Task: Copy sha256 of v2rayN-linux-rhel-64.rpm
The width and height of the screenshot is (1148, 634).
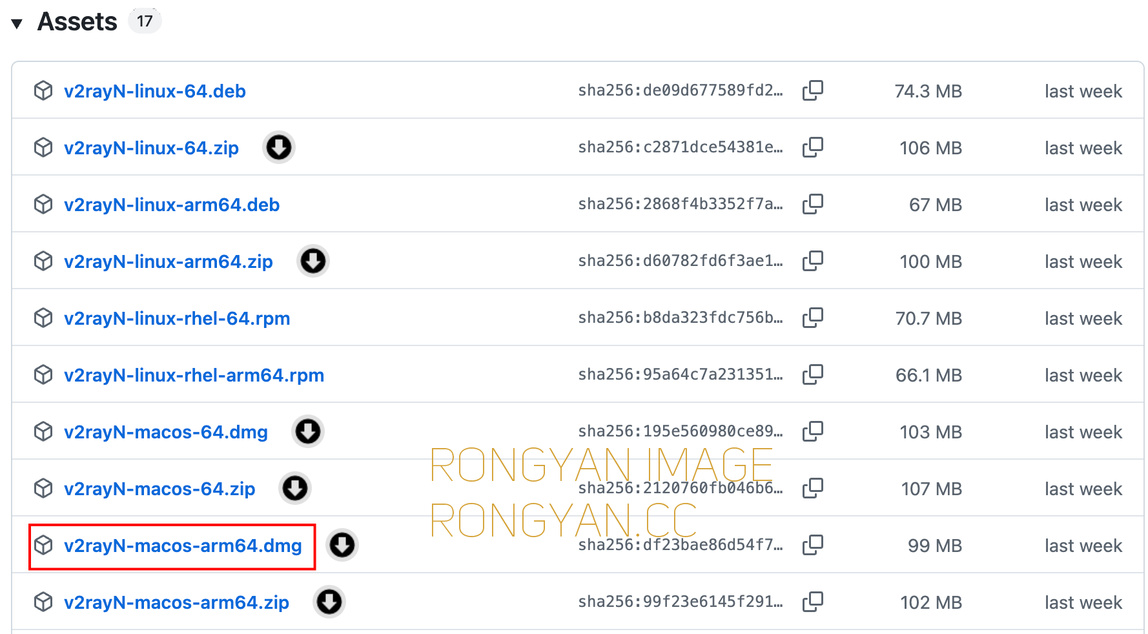Action: (x=813, y=318)
